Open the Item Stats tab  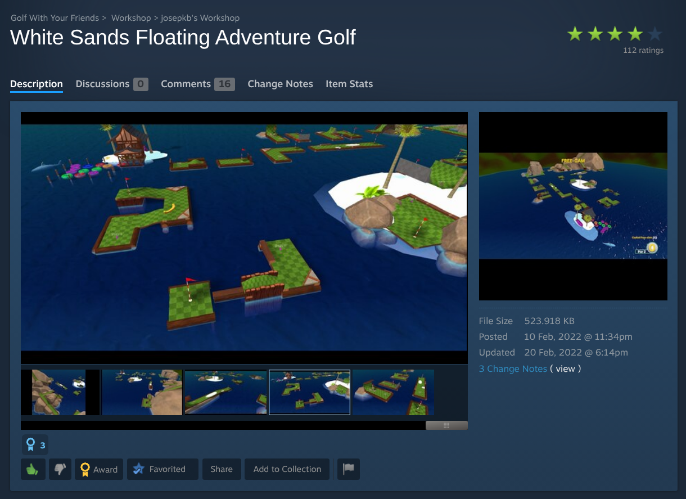point(349,84)
